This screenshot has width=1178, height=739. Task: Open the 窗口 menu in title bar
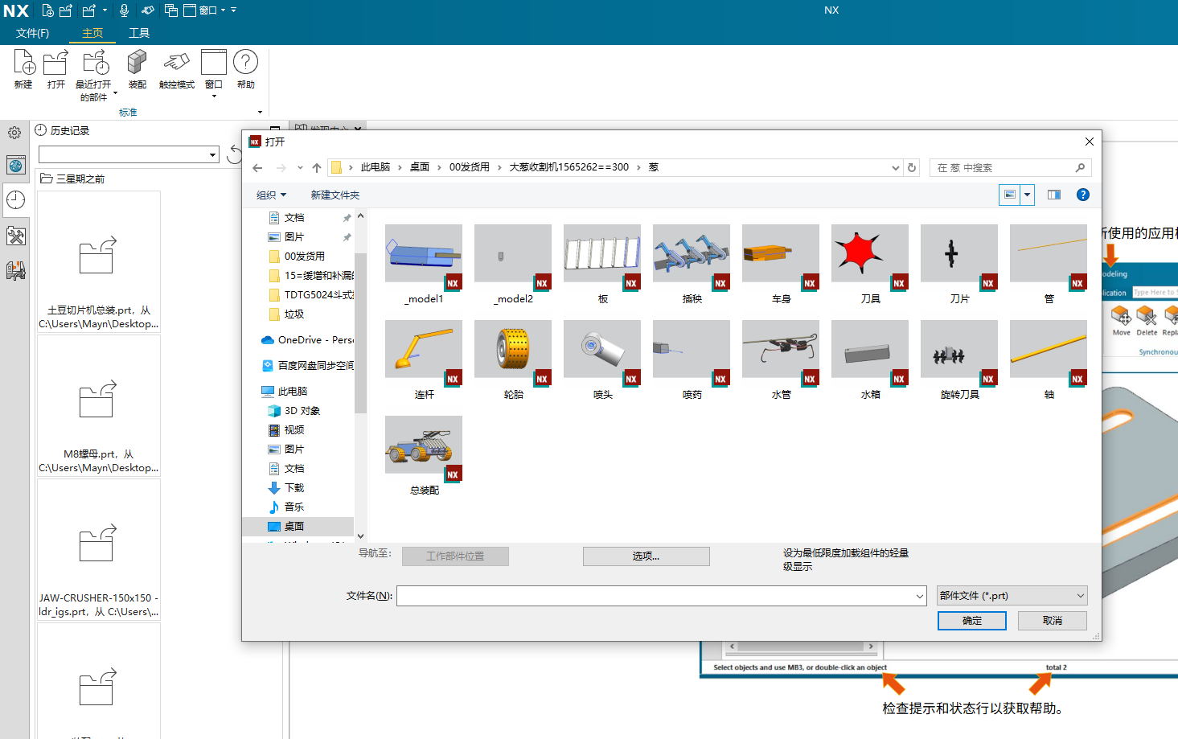[212, 10]
